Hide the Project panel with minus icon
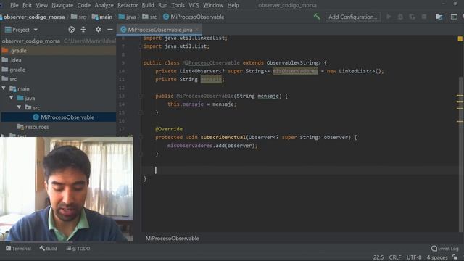Screen dimensions: 464x261 tap(110, 30)
